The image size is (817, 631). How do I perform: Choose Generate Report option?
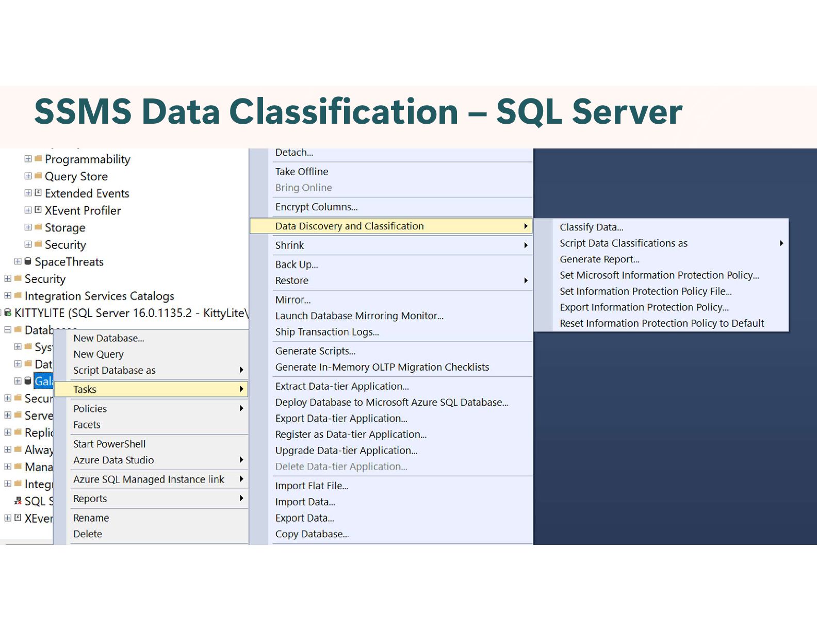(661, 259)
